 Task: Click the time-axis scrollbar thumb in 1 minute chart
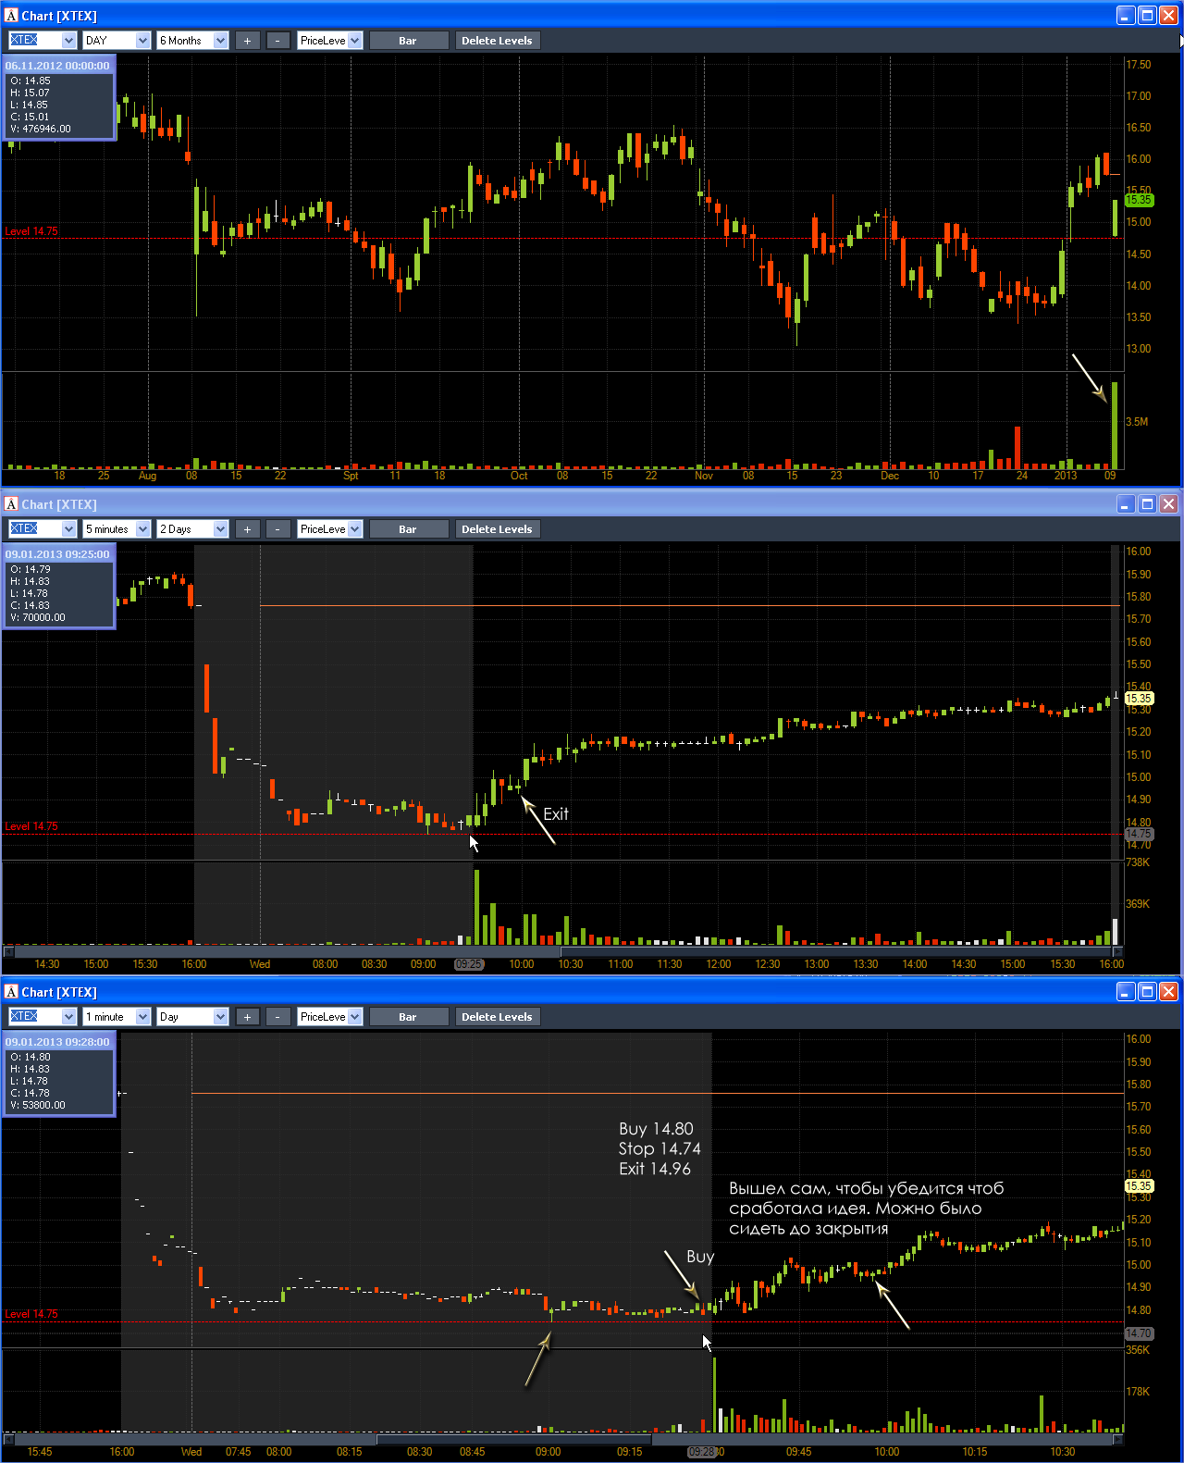coord(513,1440)
